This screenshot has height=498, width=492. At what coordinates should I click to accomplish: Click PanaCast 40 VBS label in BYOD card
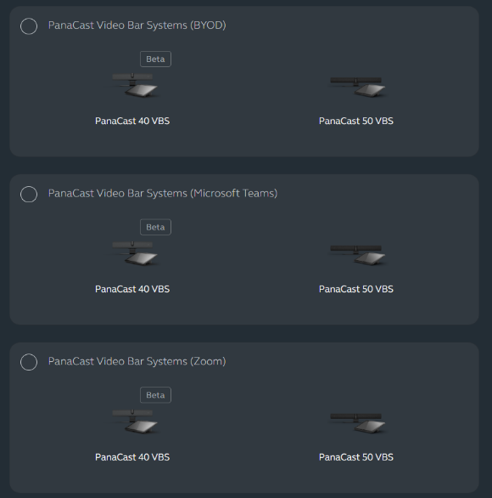(x=132, y=121)
